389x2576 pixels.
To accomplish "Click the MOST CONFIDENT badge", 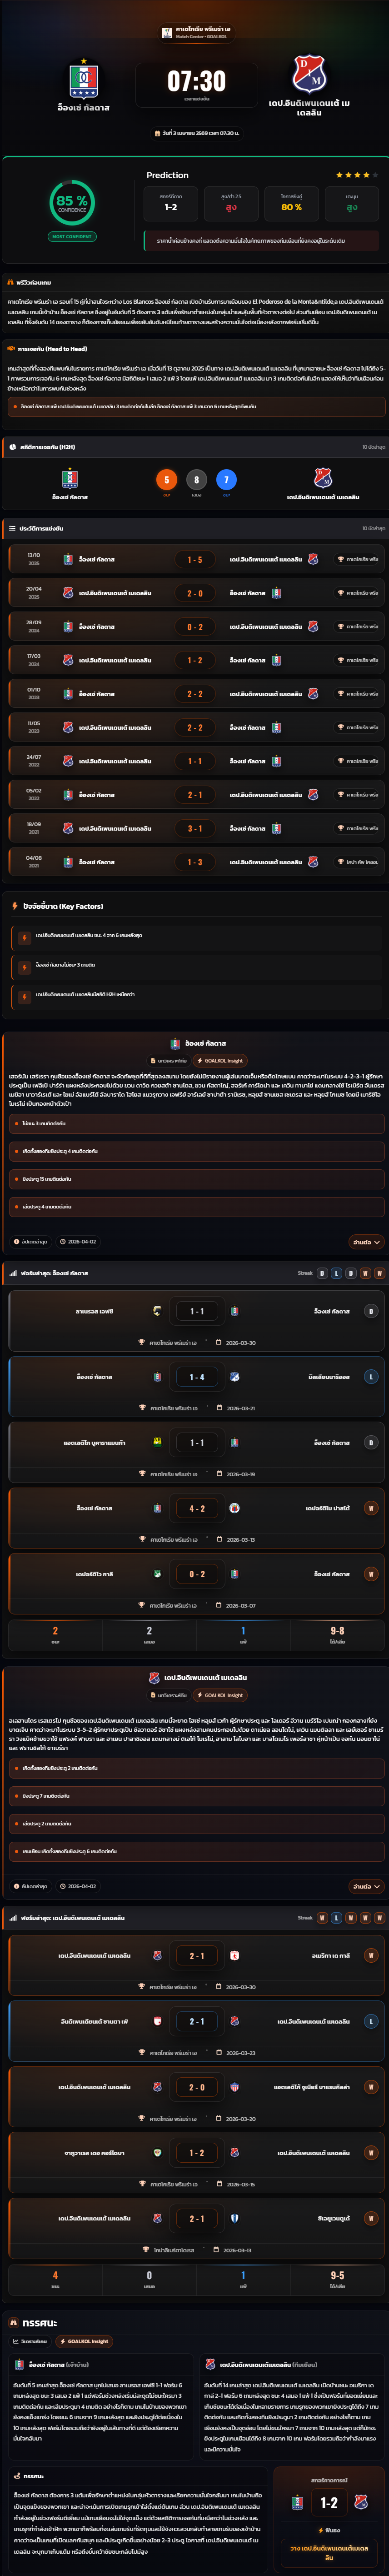I will [x=72, y=237].
